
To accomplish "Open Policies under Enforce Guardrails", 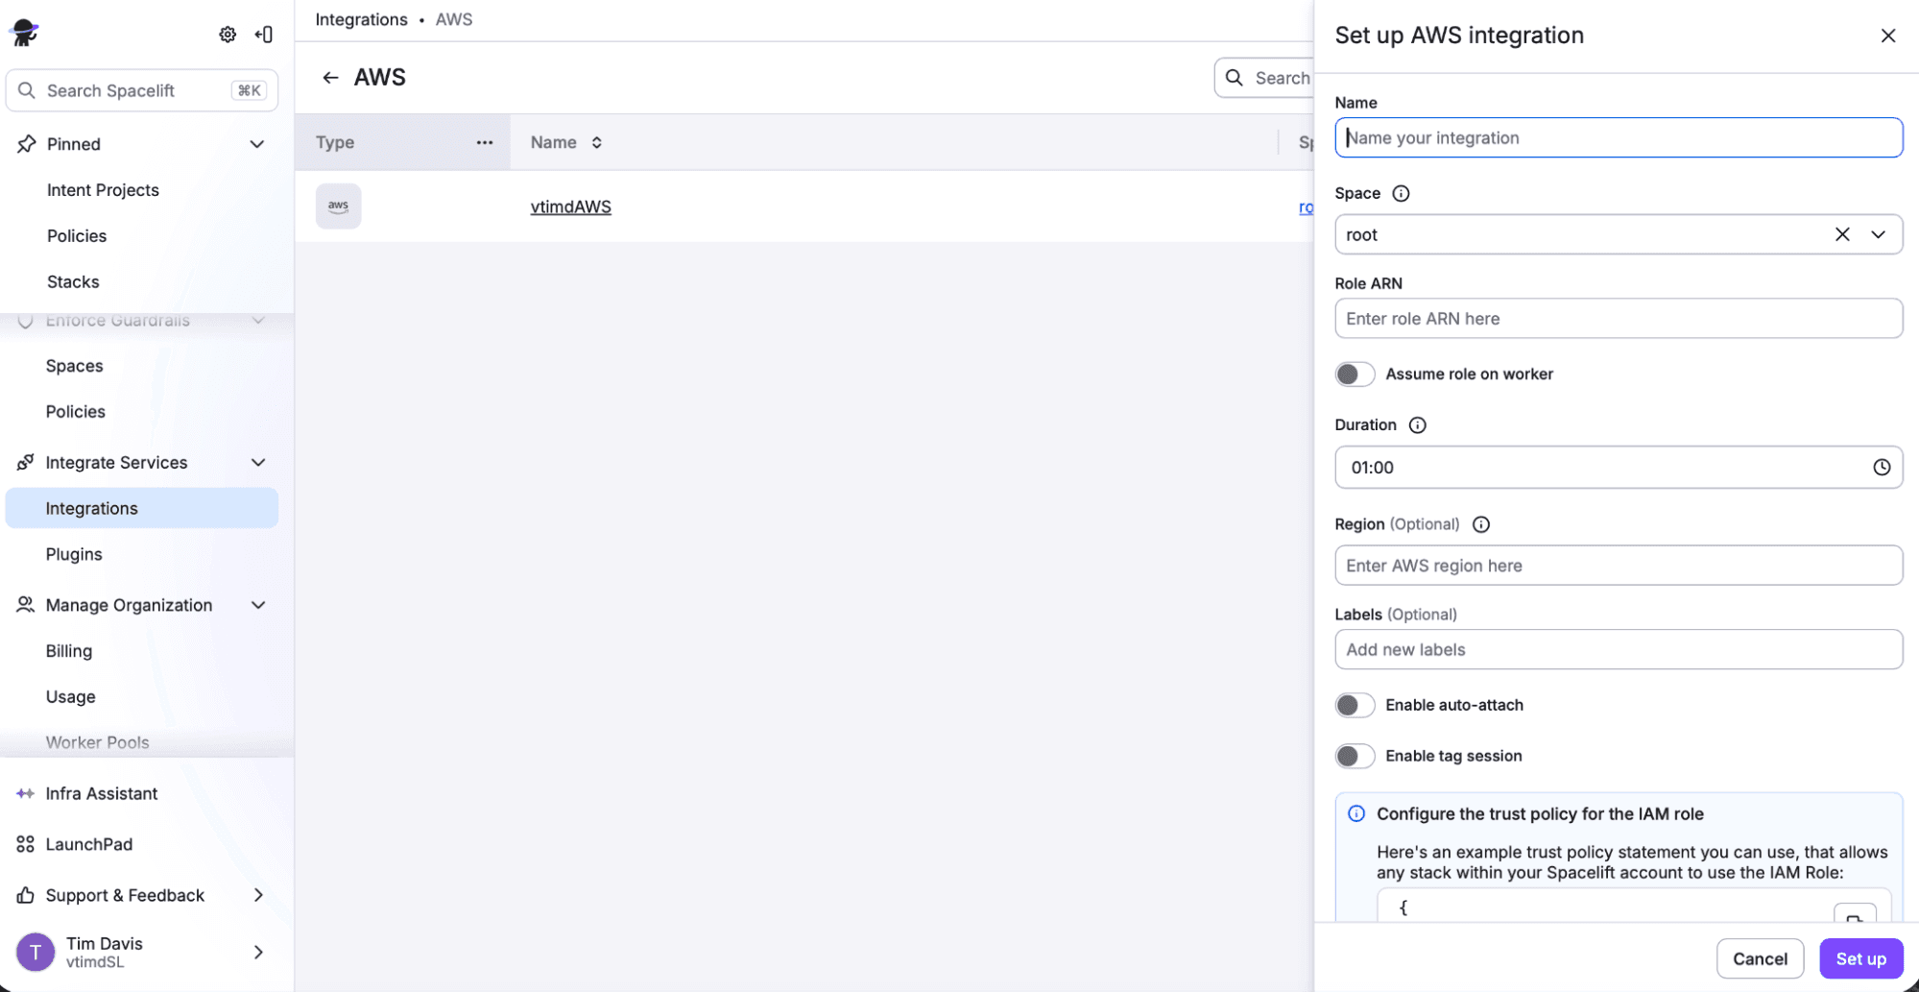I will pos(76,411).
